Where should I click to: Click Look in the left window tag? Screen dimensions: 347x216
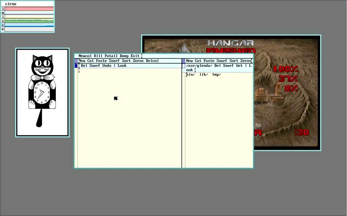tap(122, 66)
